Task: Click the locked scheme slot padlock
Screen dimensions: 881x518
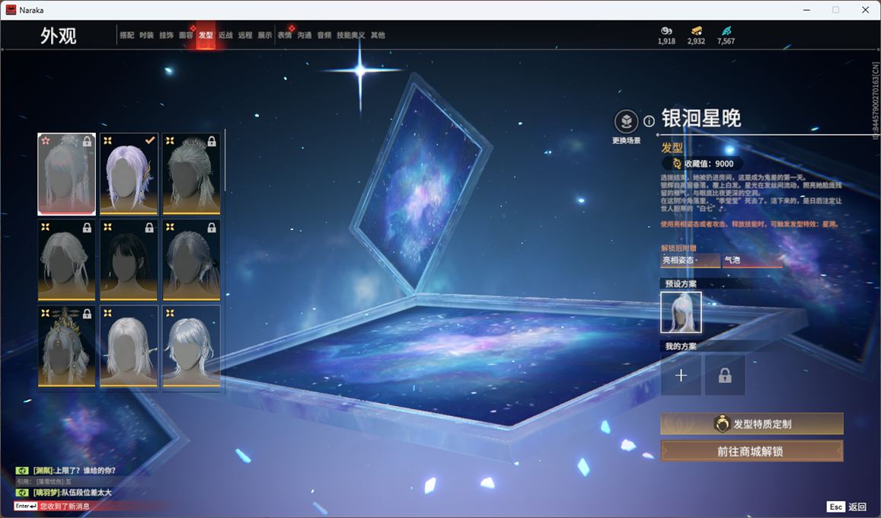Action: tap(725, 376)
